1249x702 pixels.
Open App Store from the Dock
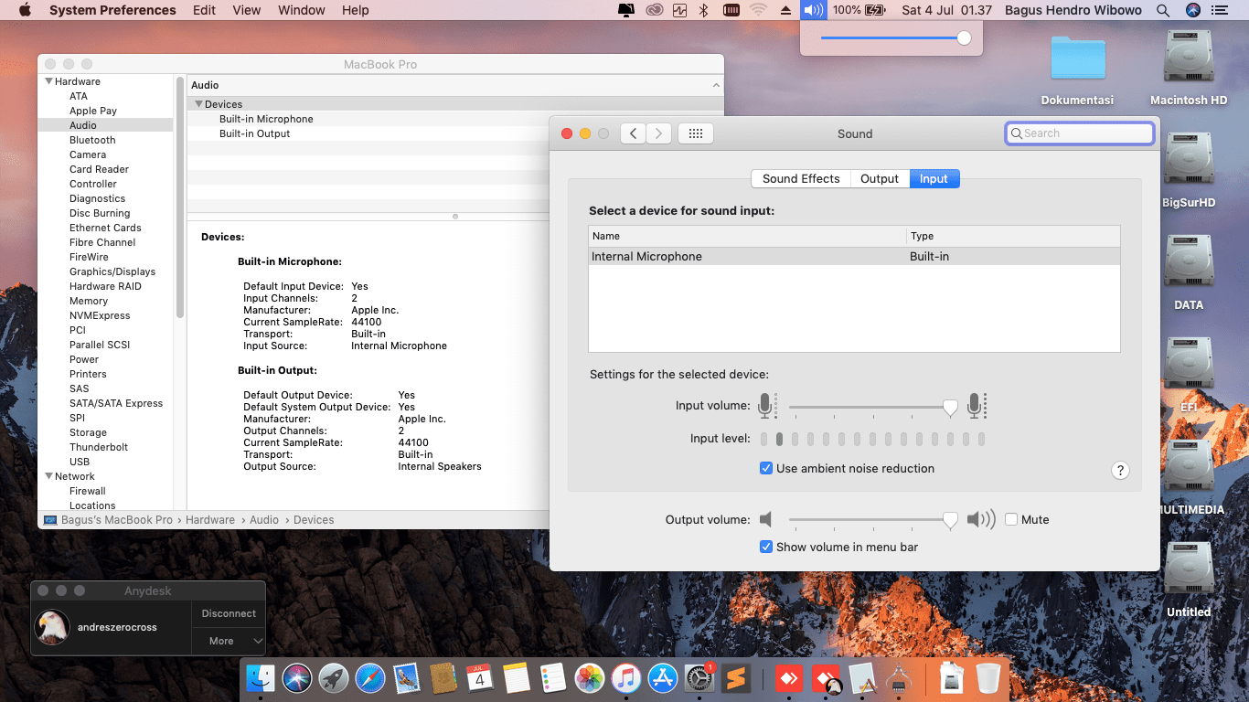(662, 678)
